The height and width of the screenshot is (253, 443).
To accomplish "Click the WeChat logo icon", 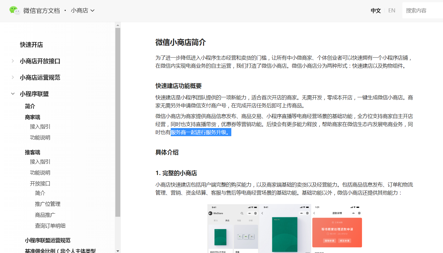I will 14,11.
